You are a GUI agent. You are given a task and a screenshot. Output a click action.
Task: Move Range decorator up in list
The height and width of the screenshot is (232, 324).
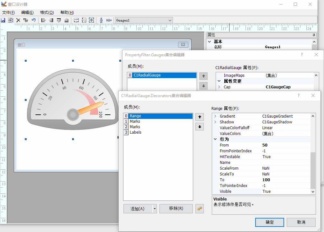click(200, 117)
